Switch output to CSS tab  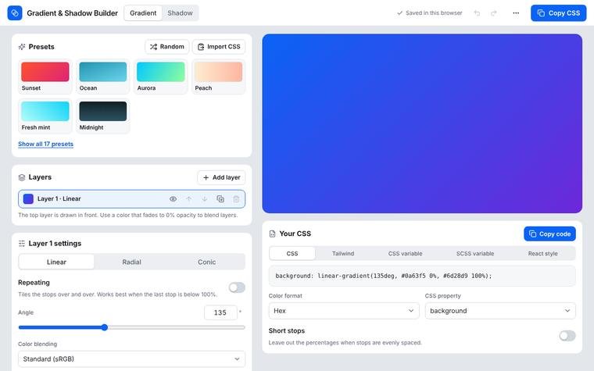point(292,254)
